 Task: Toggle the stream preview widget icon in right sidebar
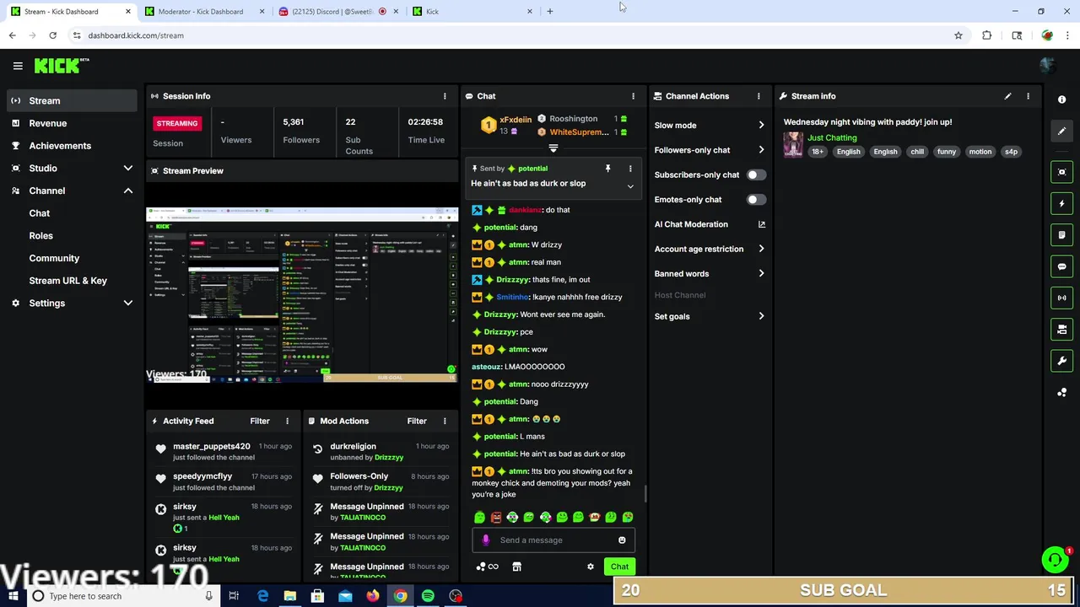[x=1061, y=172]
